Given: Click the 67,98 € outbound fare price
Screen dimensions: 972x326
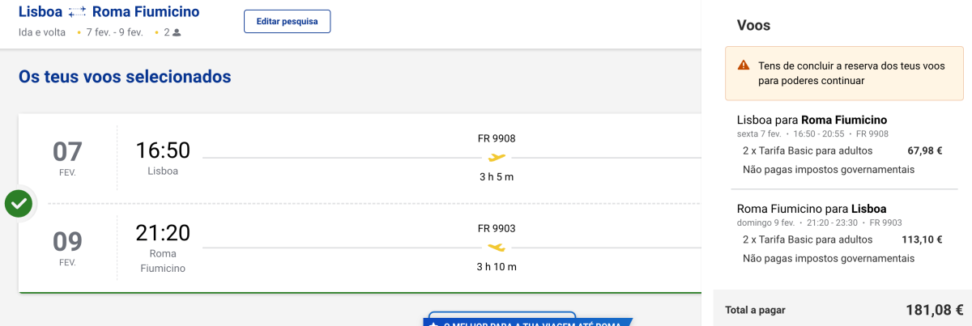Looking at the screenshot, I should (x=926, y=150).
